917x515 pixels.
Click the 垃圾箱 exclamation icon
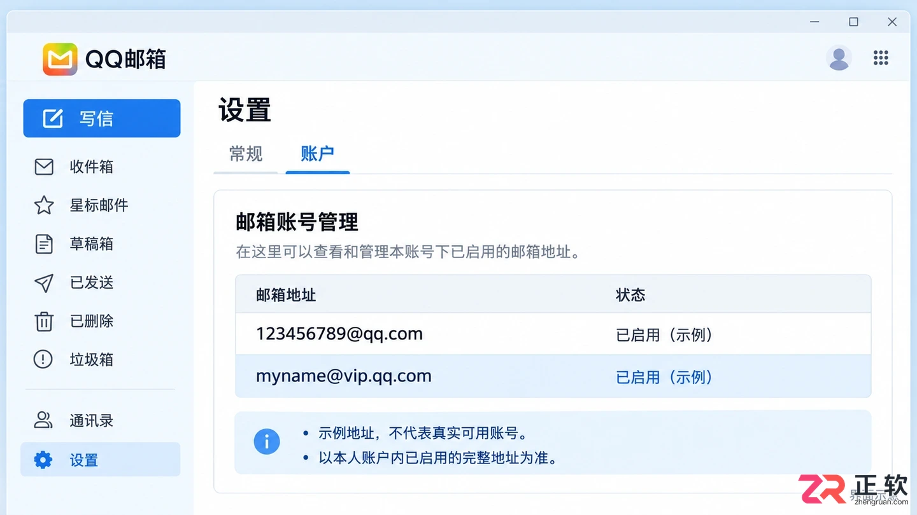point(43,359)
